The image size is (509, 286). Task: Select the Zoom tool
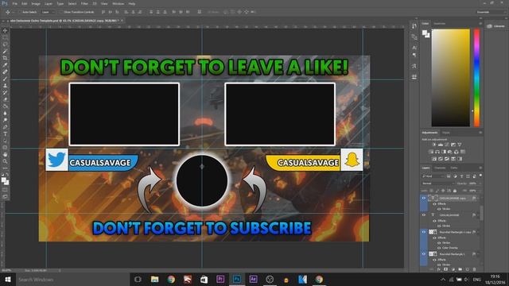point(5,161)
